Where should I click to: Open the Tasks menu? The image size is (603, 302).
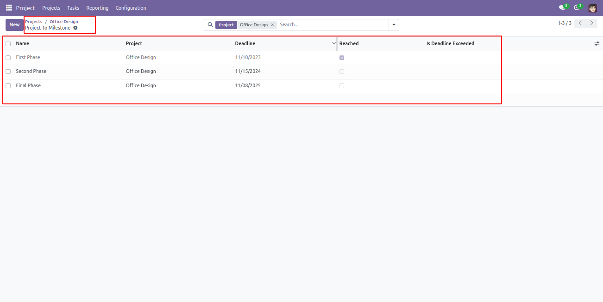[x=73, y=8]
